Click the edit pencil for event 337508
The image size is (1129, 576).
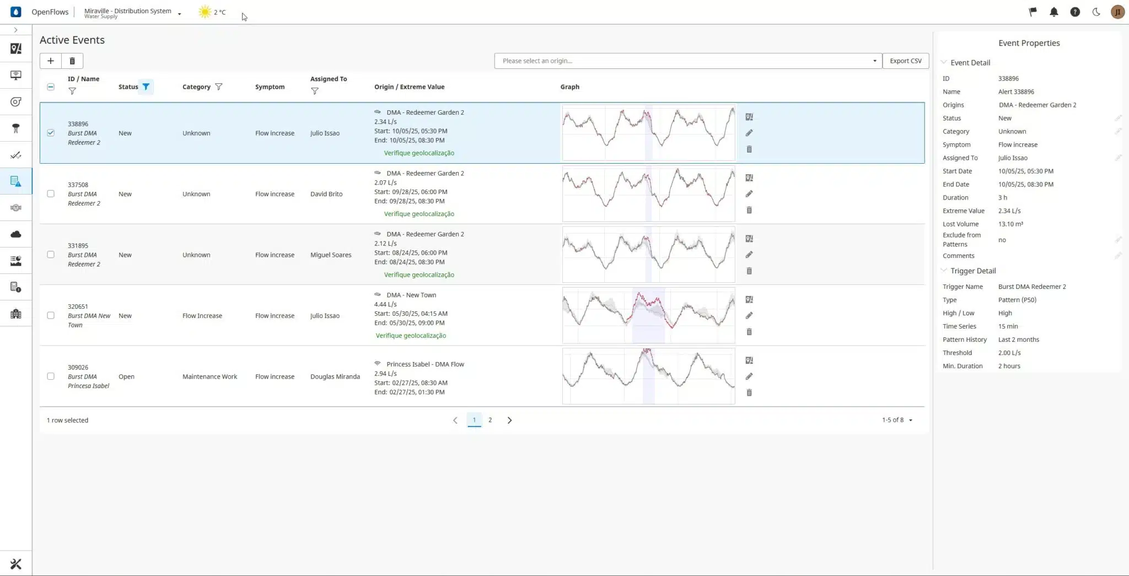(x=749, y=194)
